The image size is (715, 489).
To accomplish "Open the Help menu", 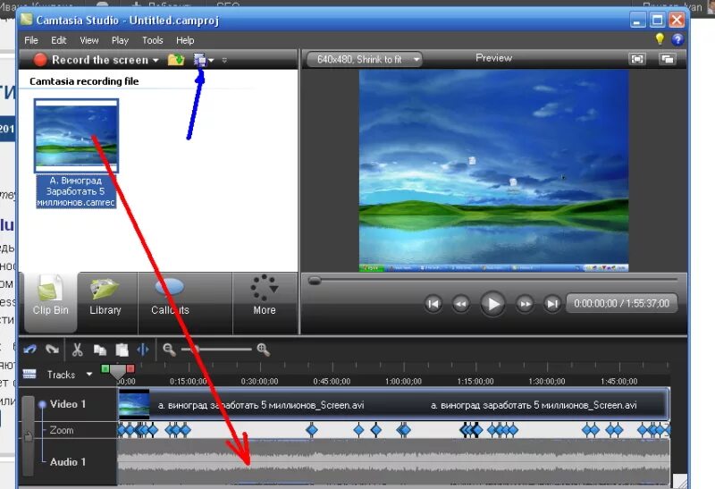I will tap(185, 40).
